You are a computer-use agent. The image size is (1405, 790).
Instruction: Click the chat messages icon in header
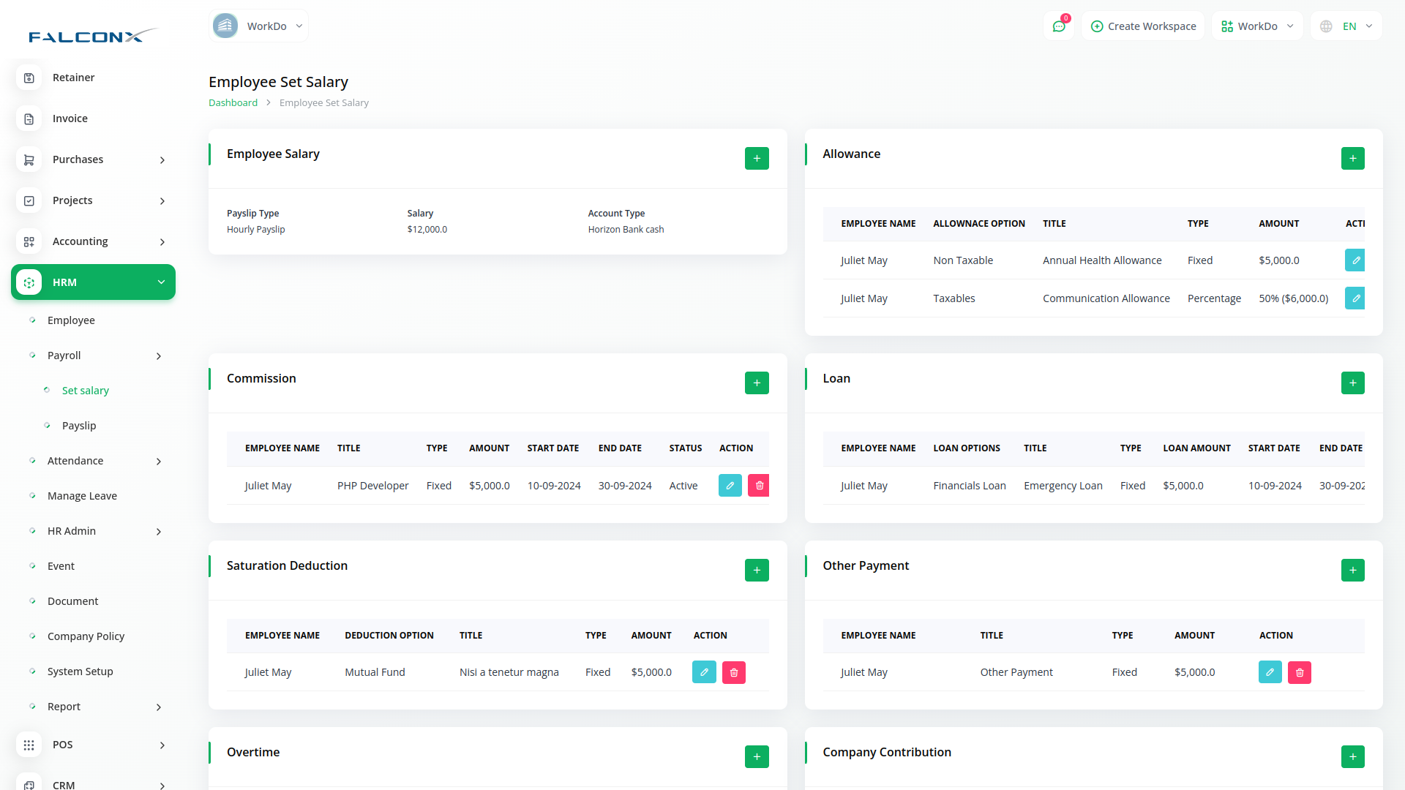coord(1058,26)
